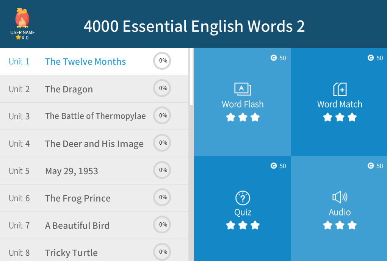Click the Word Match label

(x=340, y=104)
